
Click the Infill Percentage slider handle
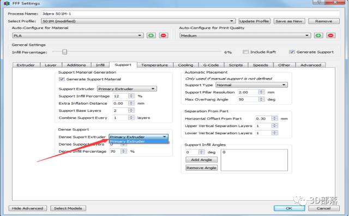(x=64, y=52)
